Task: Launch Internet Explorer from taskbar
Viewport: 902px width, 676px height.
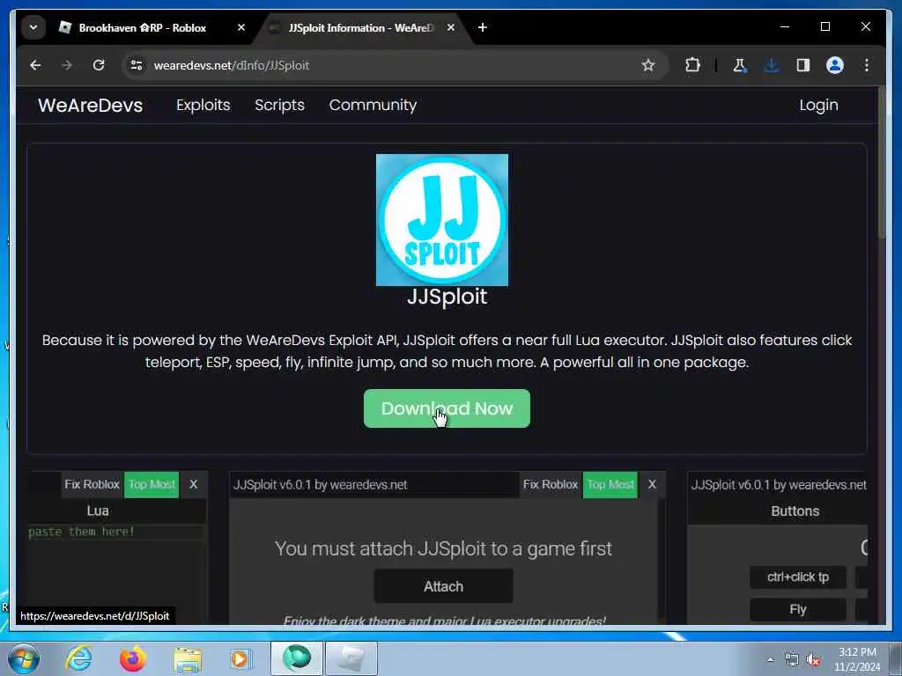Action: (78, 658)
